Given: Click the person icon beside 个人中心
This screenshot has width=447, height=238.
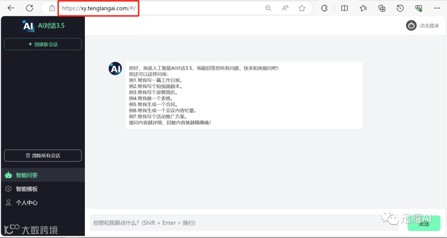Looking at the screenshot, I should click(9, 202).
